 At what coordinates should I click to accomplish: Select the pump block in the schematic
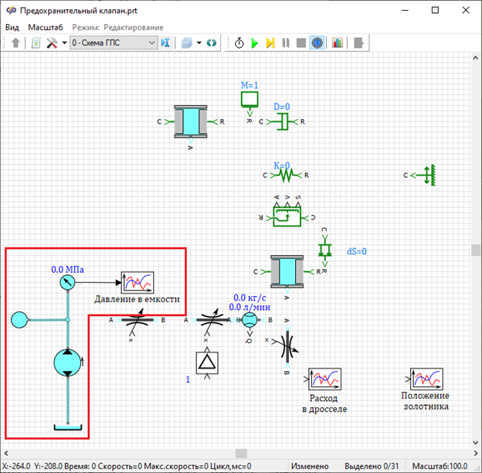[68, 362]
